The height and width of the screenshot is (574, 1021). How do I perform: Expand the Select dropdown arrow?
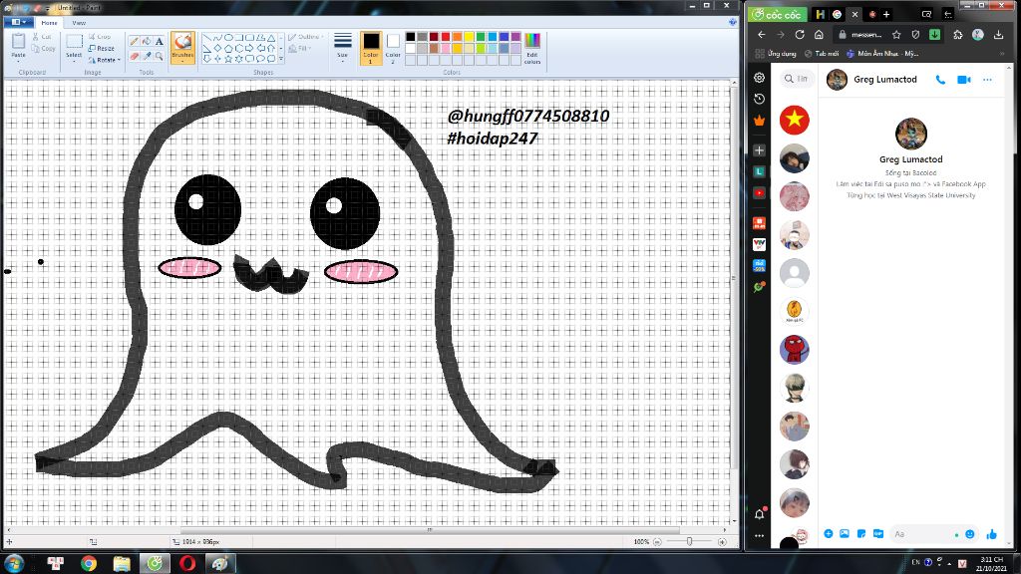(74, 60)
